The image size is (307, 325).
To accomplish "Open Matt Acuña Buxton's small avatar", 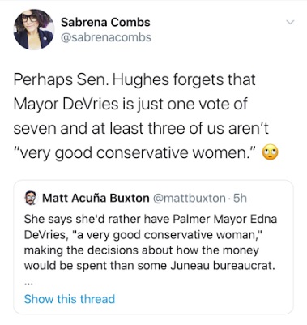I will tap(31, 199).
